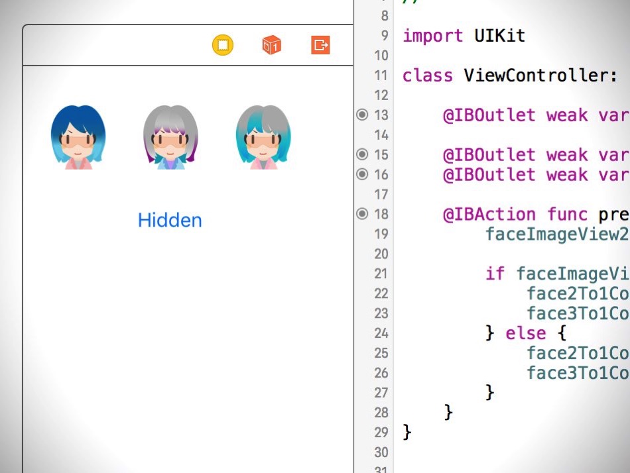Click the @IBOutlet declaration on line 13
This screenshot has width=630, height=473.
tap(536, 115)
